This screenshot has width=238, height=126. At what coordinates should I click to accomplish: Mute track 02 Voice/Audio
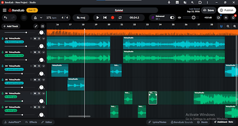[35, 38]
